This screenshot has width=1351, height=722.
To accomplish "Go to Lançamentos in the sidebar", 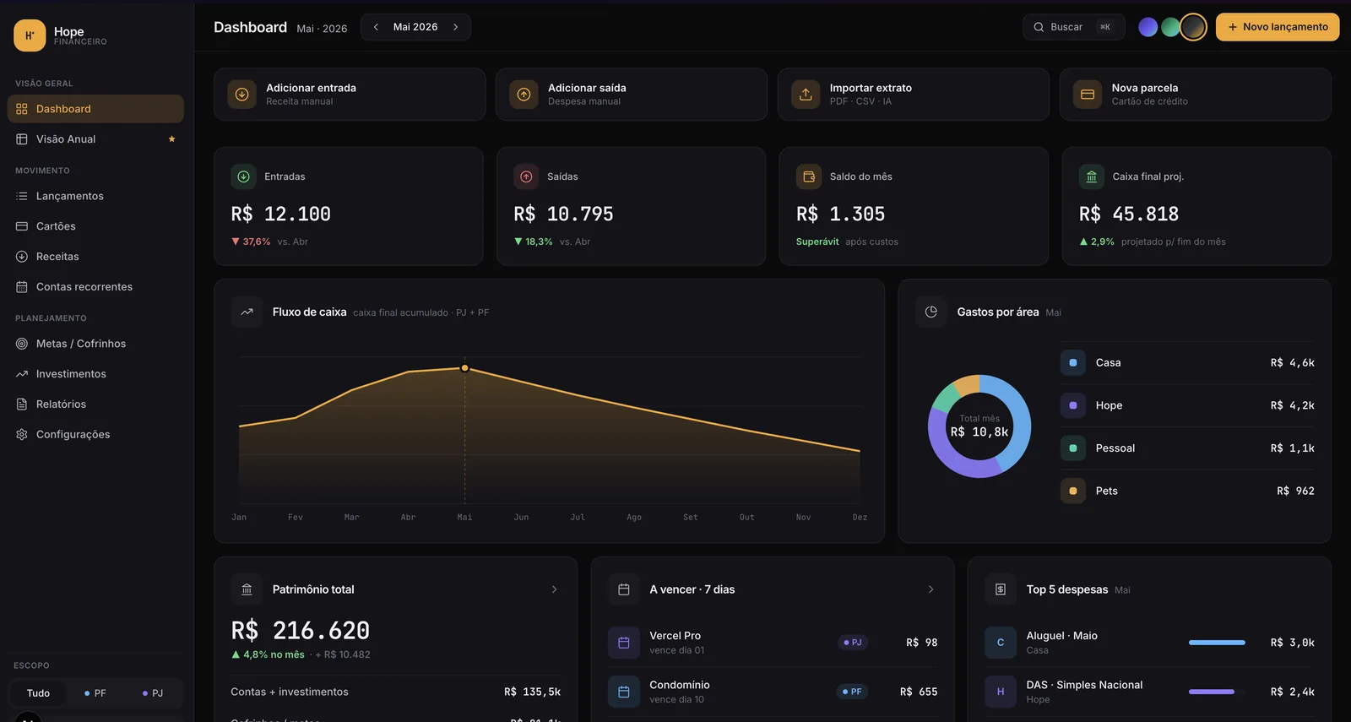I will (95, 196).
